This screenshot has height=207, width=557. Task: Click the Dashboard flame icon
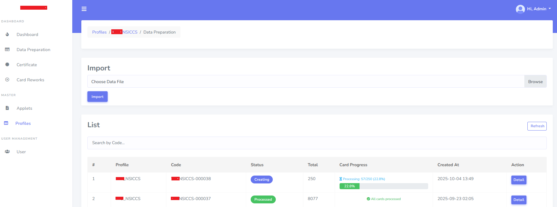pyautogui.click(x=7, y=34)
